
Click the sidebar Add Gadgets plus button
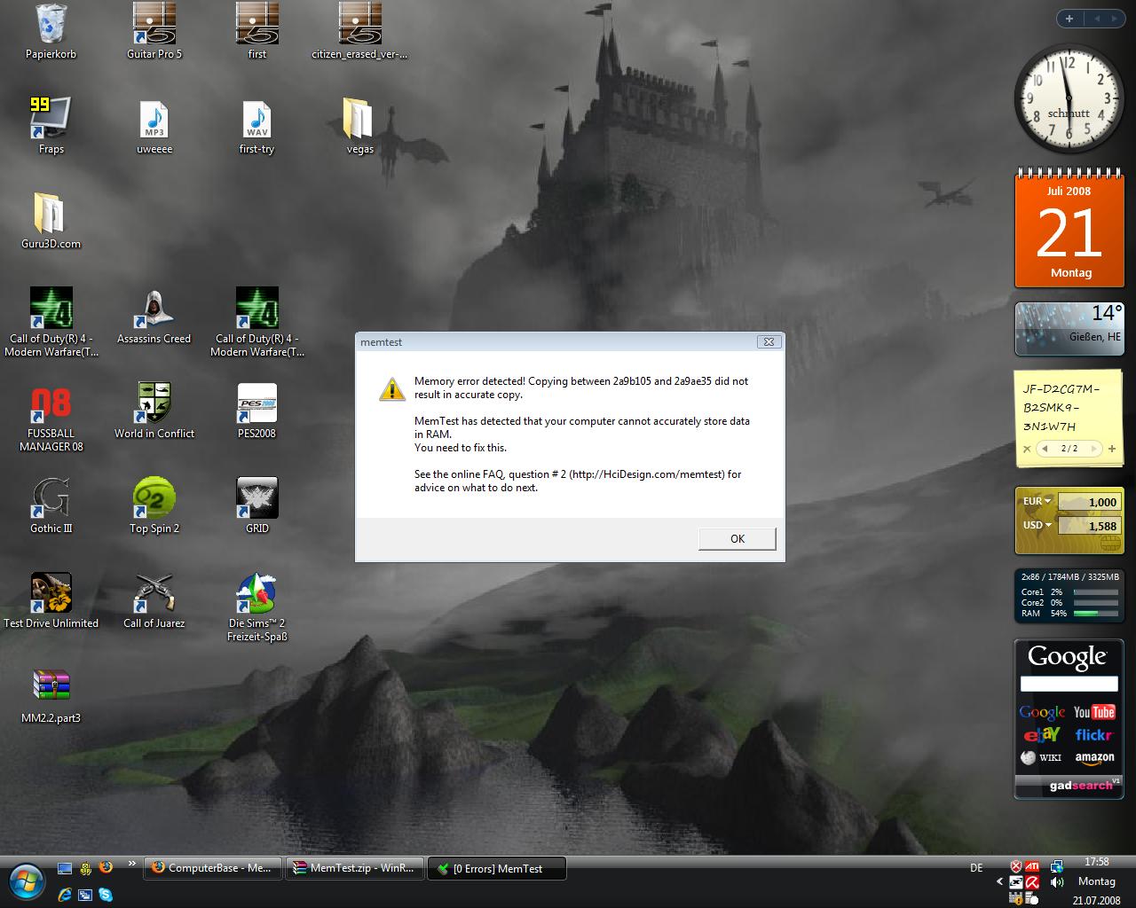(1069, 18)
